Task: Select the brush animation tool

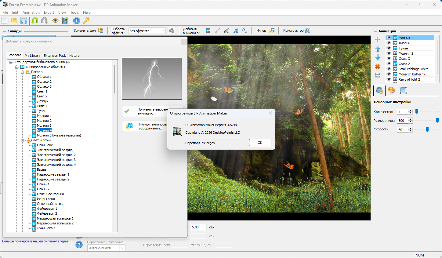Action: (x=217, y=31)
